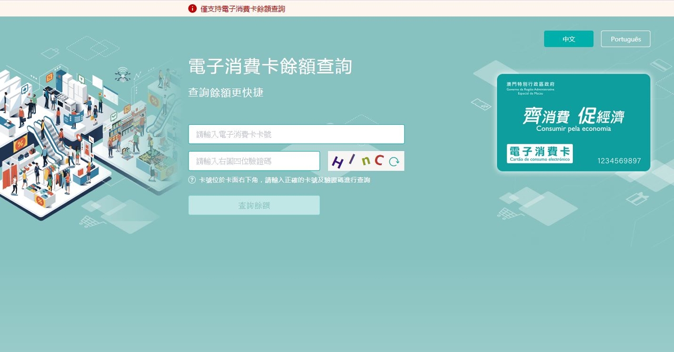The image size is (674, 352).
Task: Click the 電子消費卡 logo on the card
Action: click(x=540, y=154)
